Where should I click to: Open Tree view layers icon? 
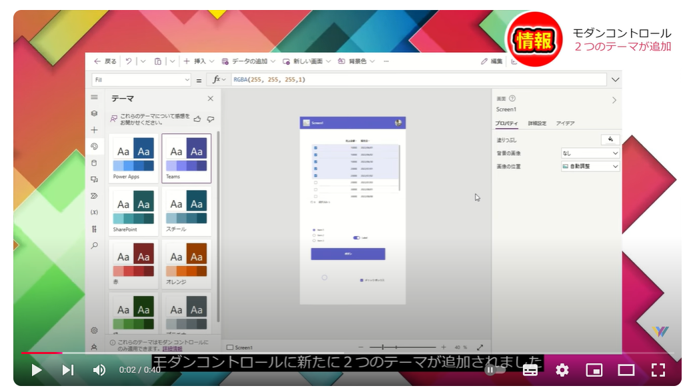pos(95,113)
